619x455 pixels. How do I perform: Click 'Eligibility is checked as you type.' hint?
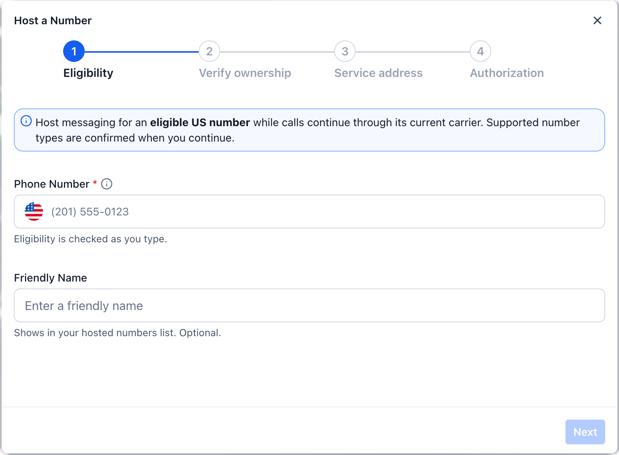click(x=90, y=239)
